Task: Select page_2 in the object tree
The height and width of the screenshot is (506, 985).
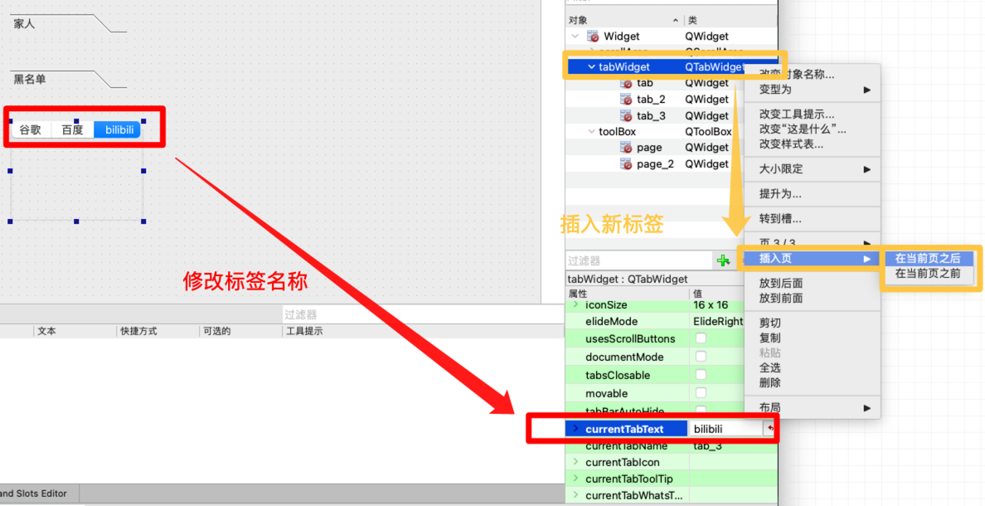Action: tap(655, 164)
